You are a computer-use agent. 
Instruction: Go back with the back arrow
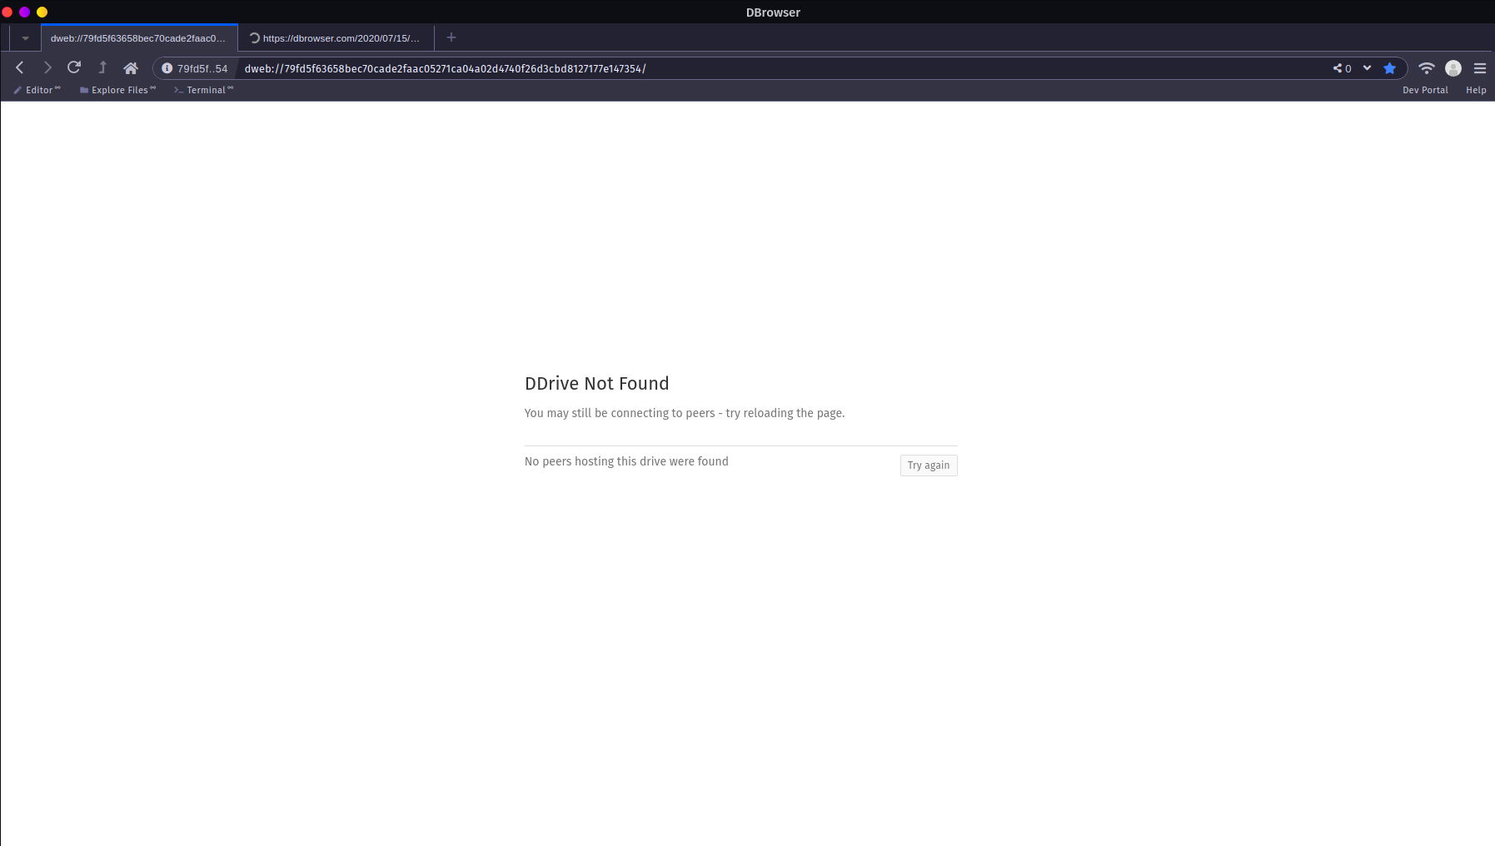pyautogui.click(x=20, y=68)
